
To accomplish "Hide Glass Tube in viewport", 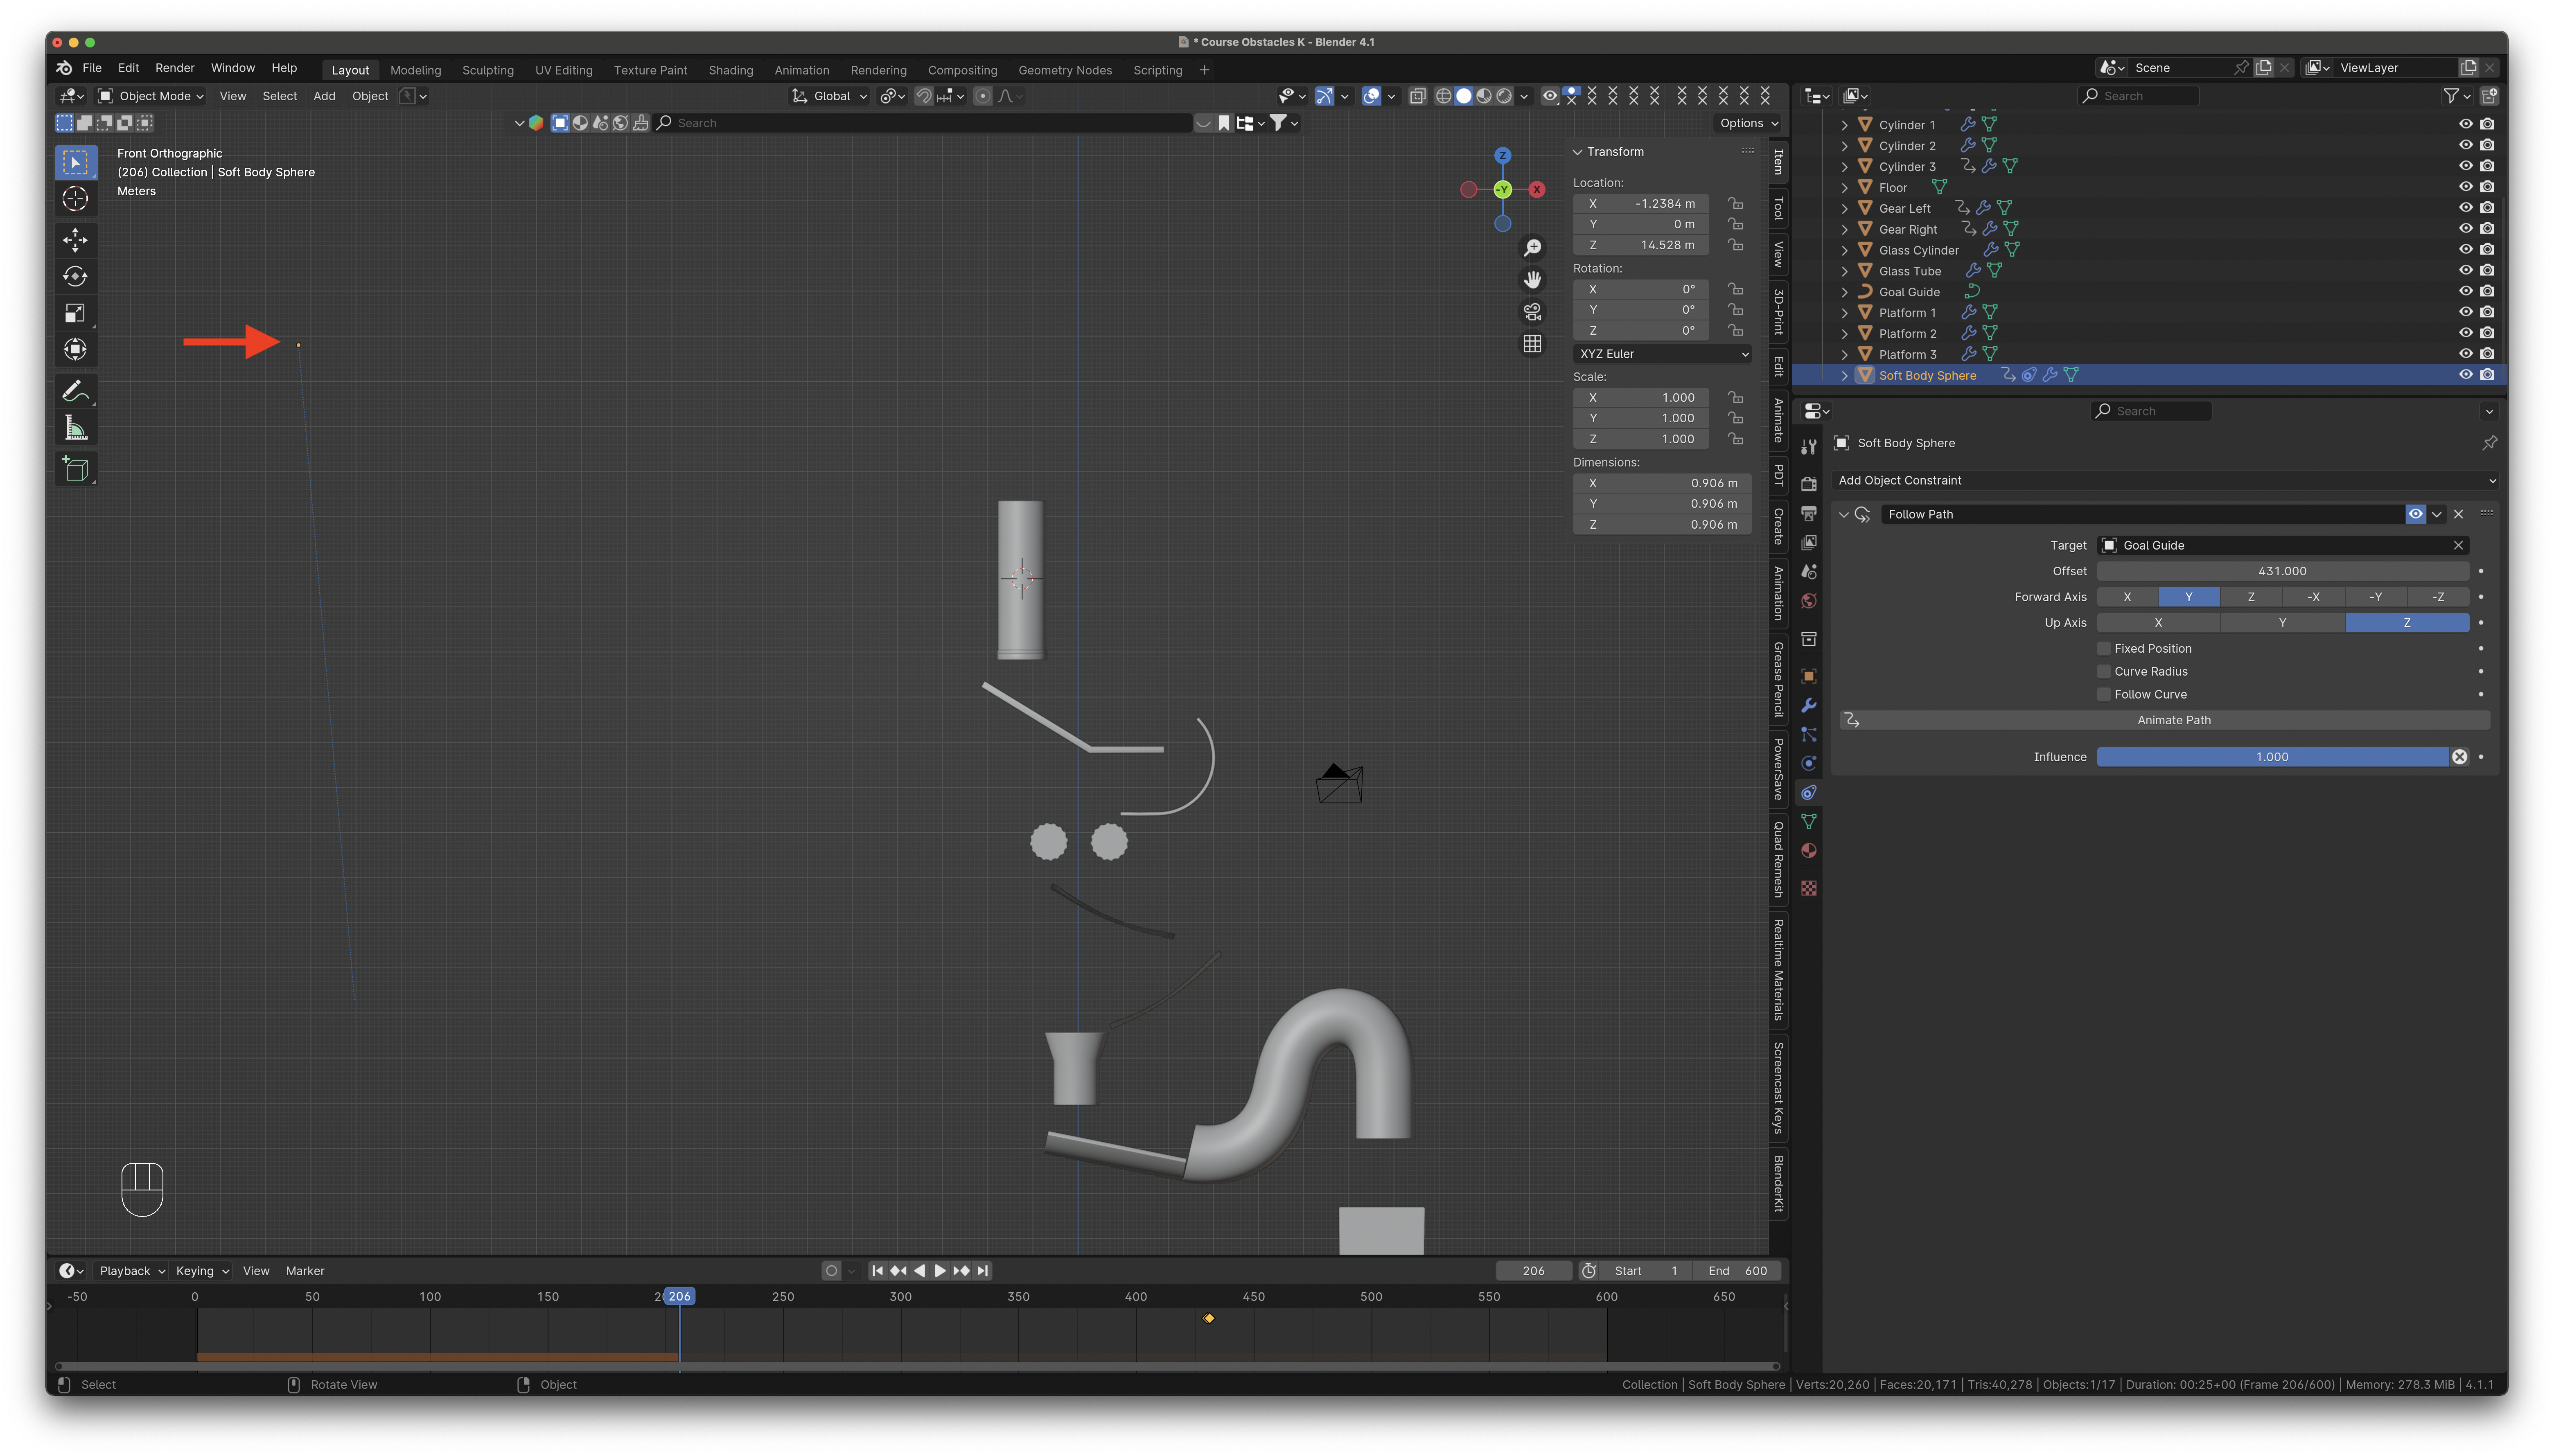I will click(2465, 271).
